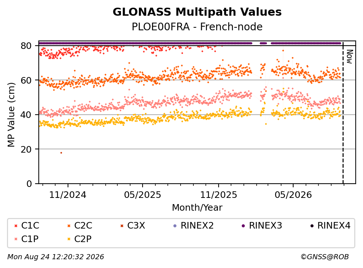Click the C1C legend marker

16,226
